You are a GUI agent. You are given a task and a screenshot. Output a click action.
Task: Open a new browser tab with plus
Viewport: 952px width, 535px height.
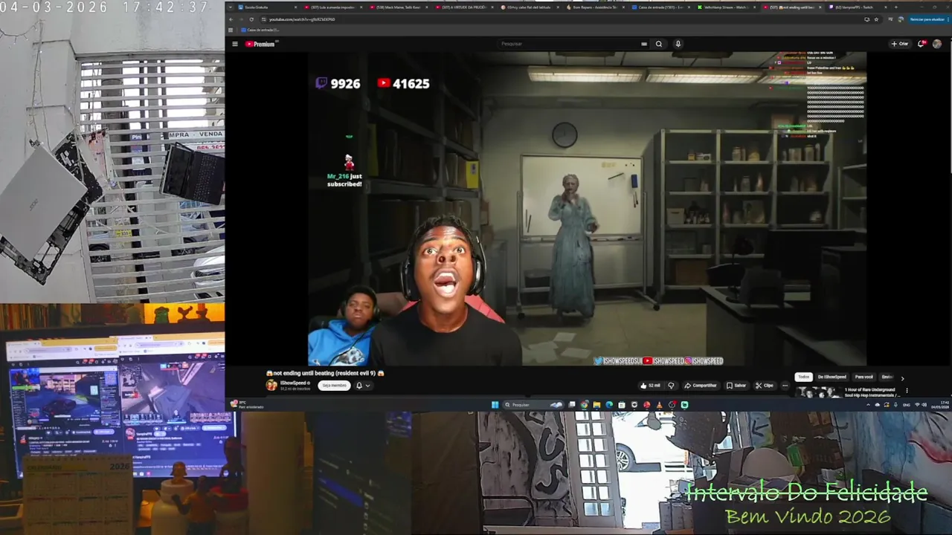(x=895, y=7)
